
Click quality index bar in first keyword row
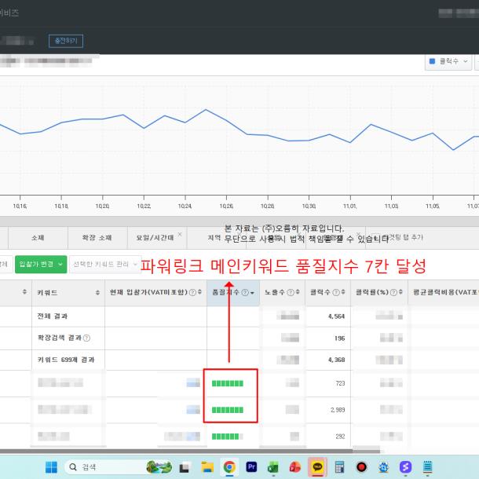[x=228, y=383]
